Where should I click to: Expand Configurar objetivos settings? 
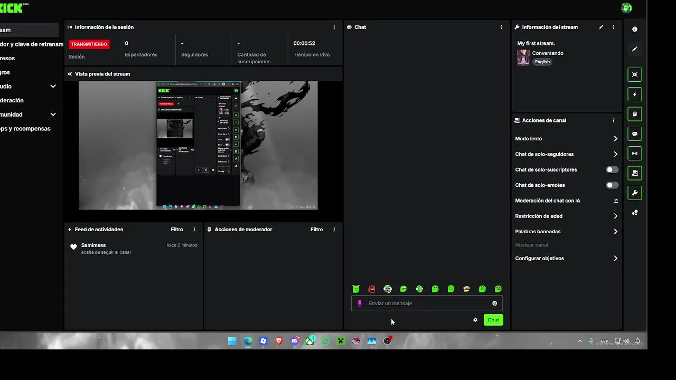pos(616,259)
